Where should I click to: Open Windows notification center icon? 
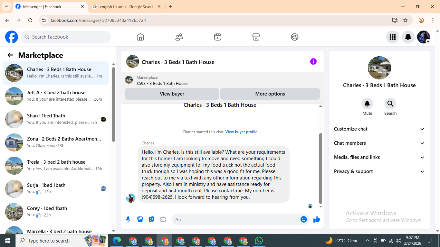click(x=429, y=241)
